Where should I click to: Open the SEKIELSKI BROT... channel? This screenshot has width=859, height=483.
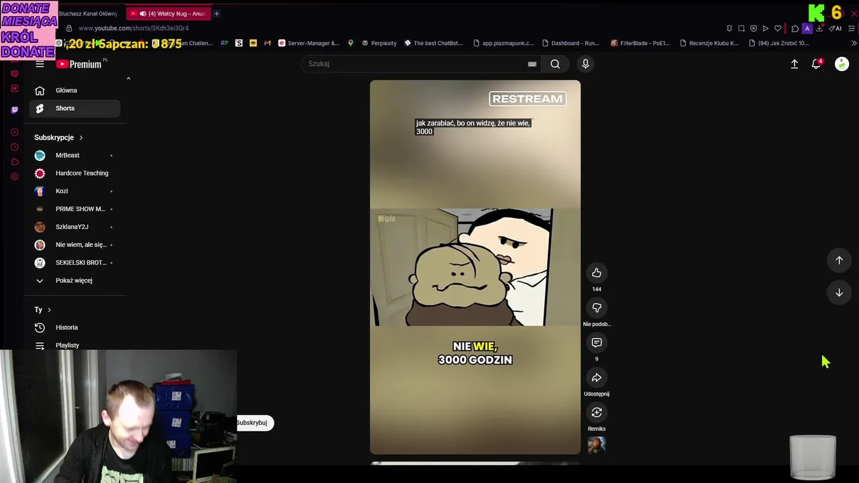74,262
